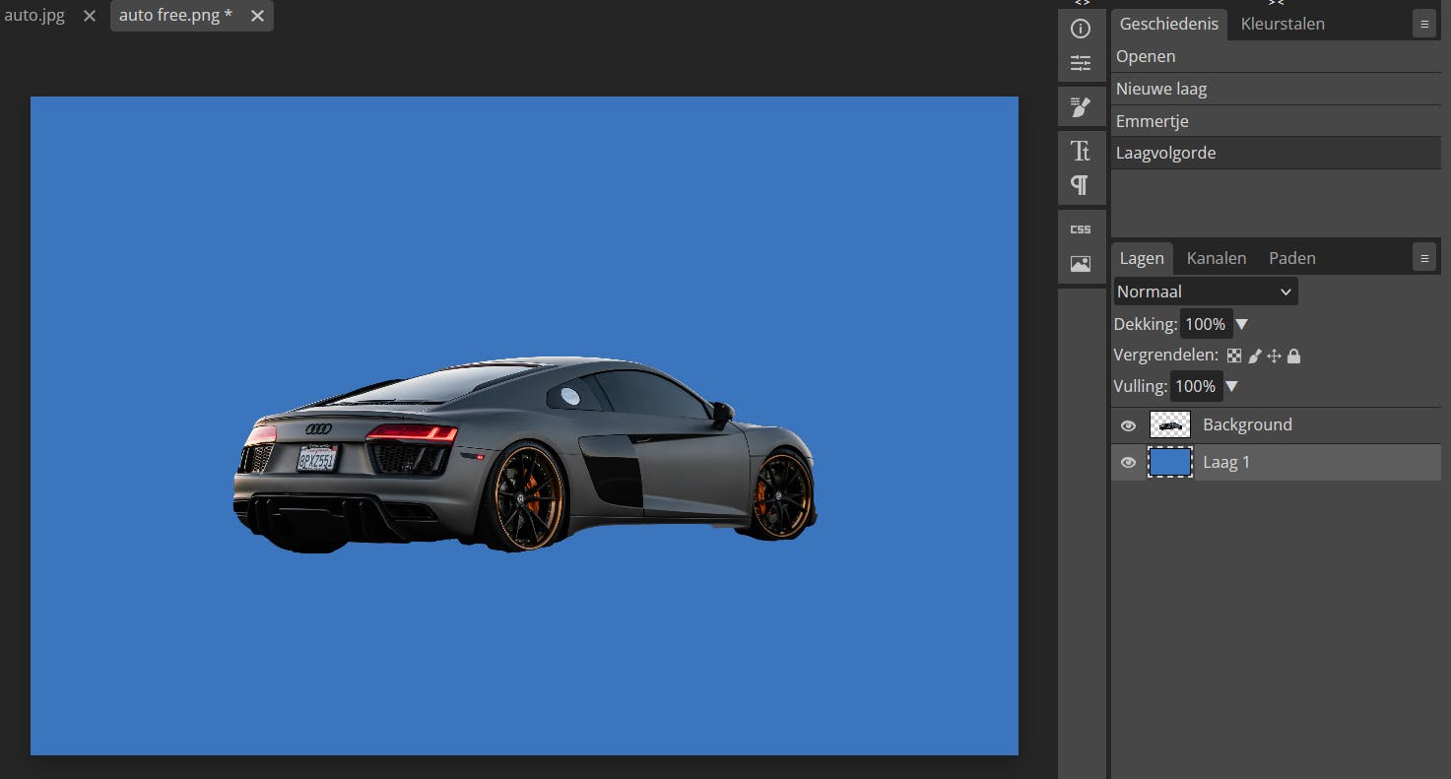Lock transparent pixels checkerboard icon
Viewport: 1451px width, 779px height.
pyautogui.click(x=1234, y=356)
